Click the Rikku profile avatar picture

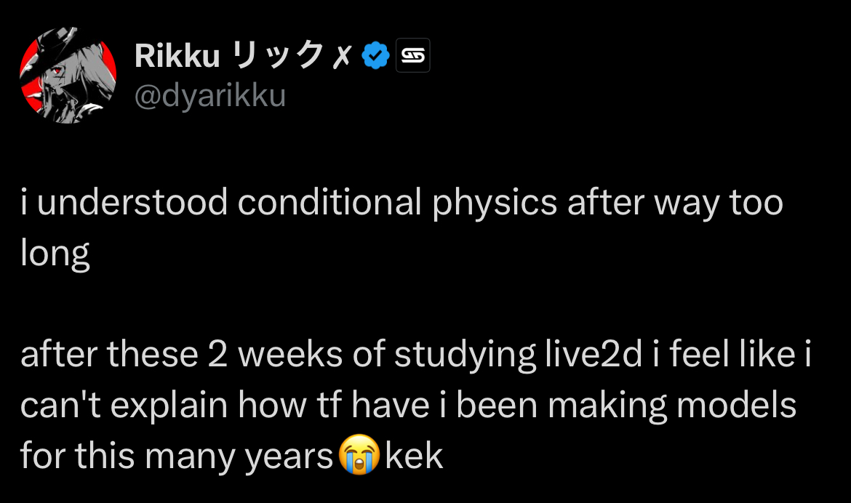tap(68, 75)
